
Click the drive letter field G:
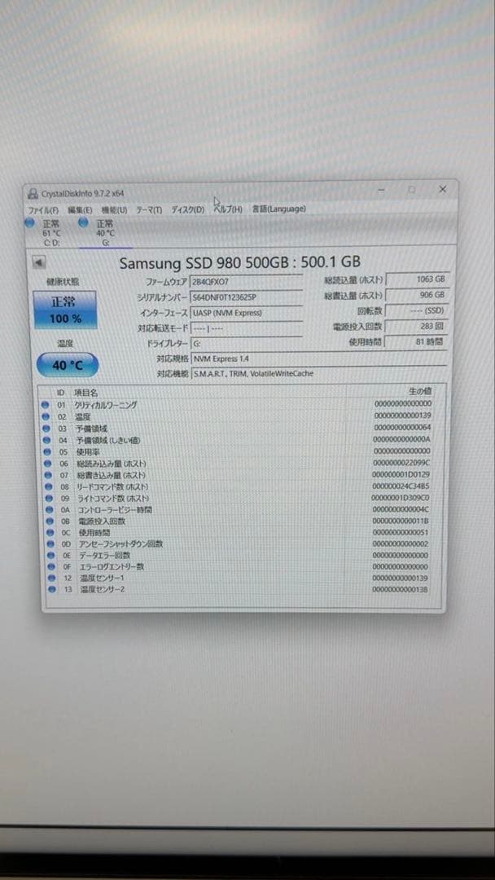(247, 343)
